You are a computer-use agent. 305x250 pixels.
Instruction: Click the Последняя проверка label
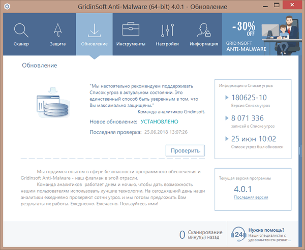click(x=115, y=132)
